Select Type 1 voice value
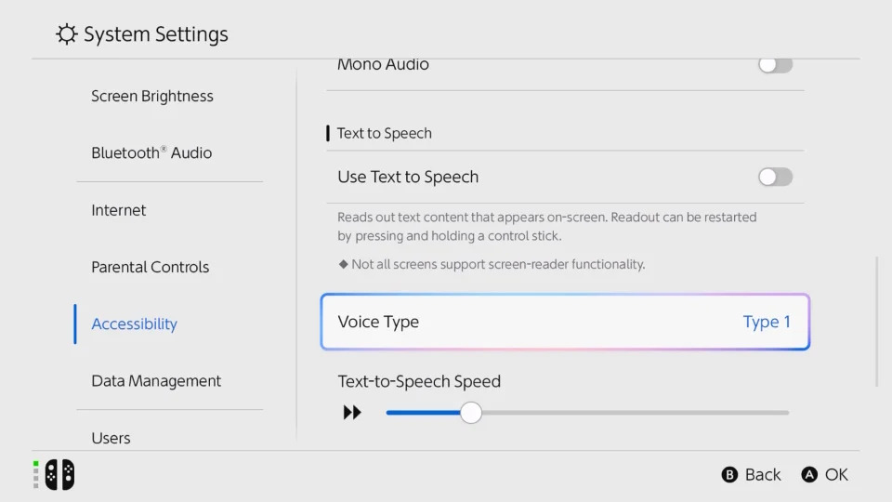The width and height of the screenshot is (892, 502). [767, 322]
